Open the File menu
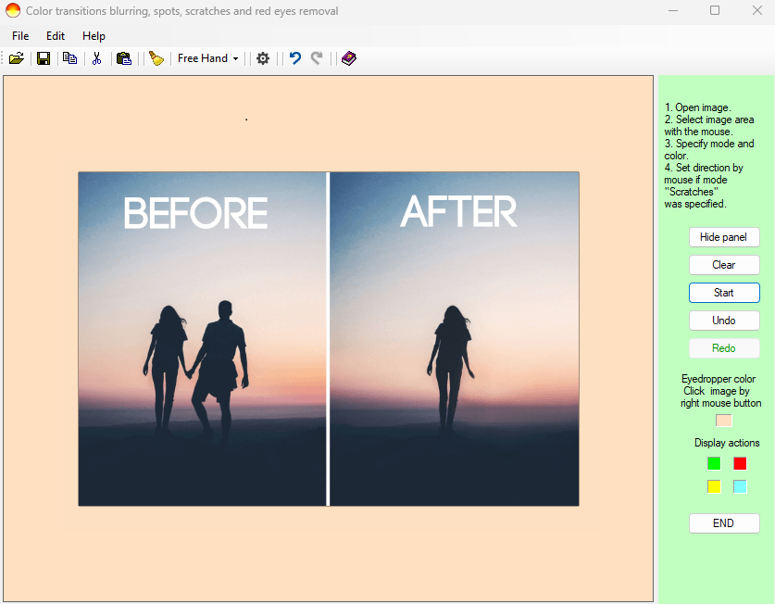This screenshot has height=604, width=775. point(20,36)
